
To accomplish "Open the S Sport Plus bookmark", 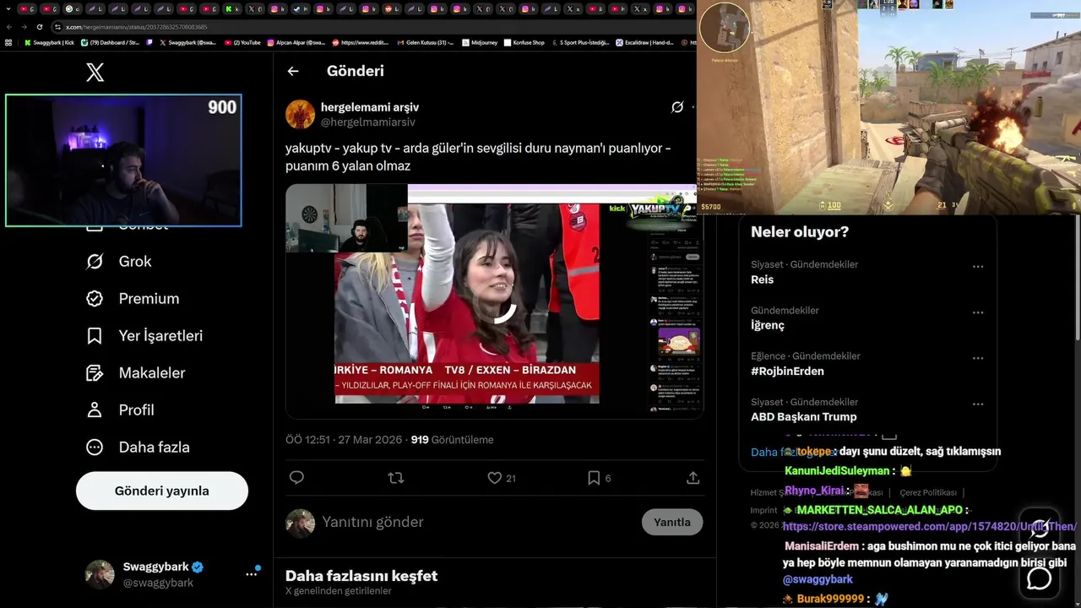I will pos(579,42).
